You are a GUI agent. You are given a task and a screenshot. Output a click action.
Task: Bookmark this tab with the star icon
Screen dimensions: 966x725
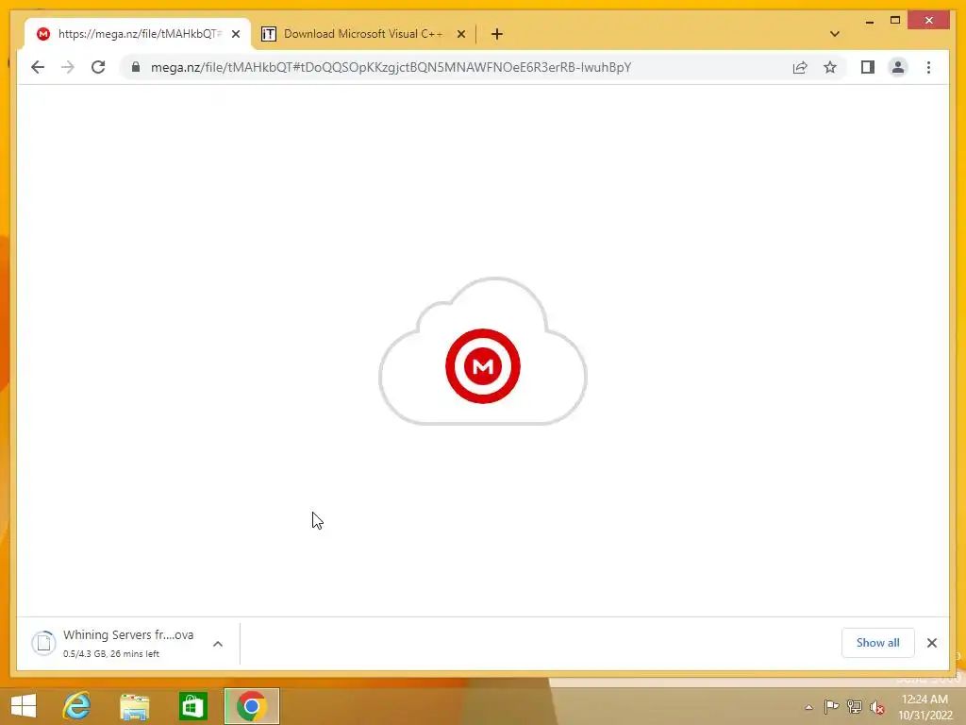[830, 67]
